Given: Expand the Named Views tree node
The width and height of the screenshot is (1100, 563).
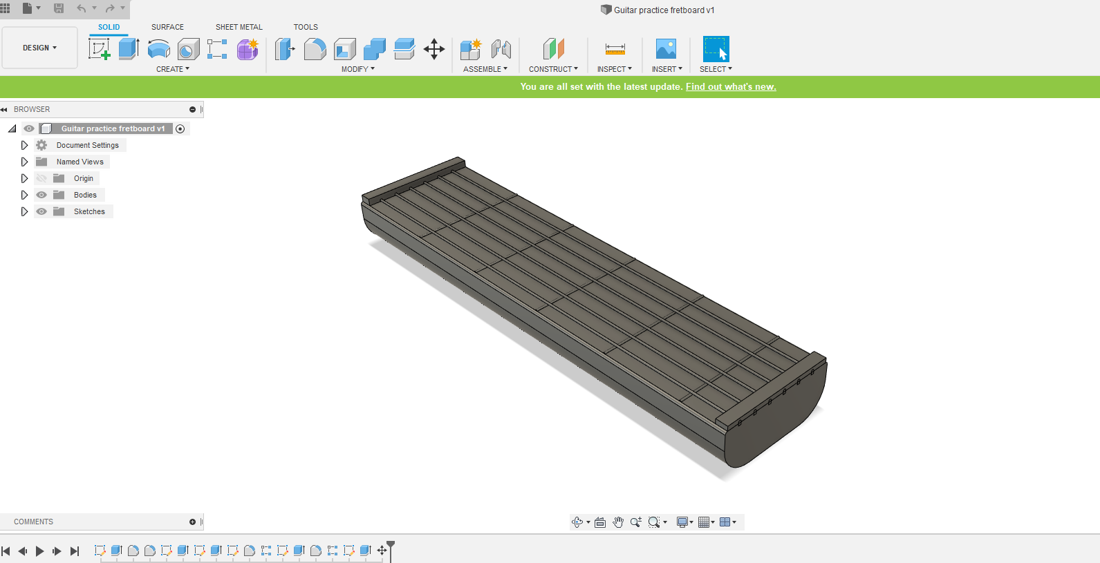Looking at the screenshot, I should point(24,162).
